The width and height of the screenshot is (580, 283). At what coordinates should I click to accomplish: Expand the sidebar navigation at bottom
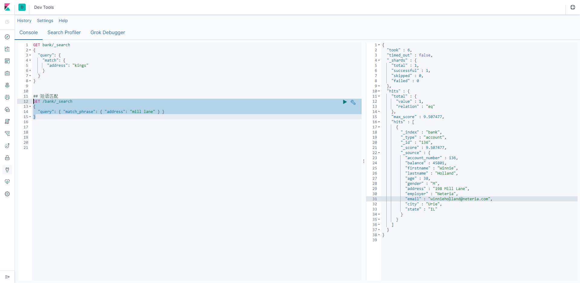pos(7,277)
